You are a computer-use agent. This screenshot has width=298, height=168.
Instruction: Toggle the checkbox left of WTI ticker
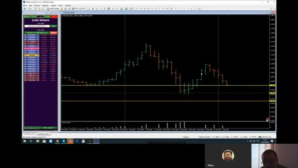click(x=25, y=44)
